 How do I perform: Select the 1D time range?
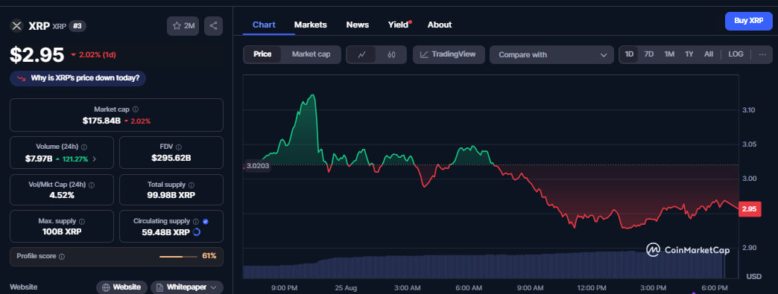coord(629,54)
